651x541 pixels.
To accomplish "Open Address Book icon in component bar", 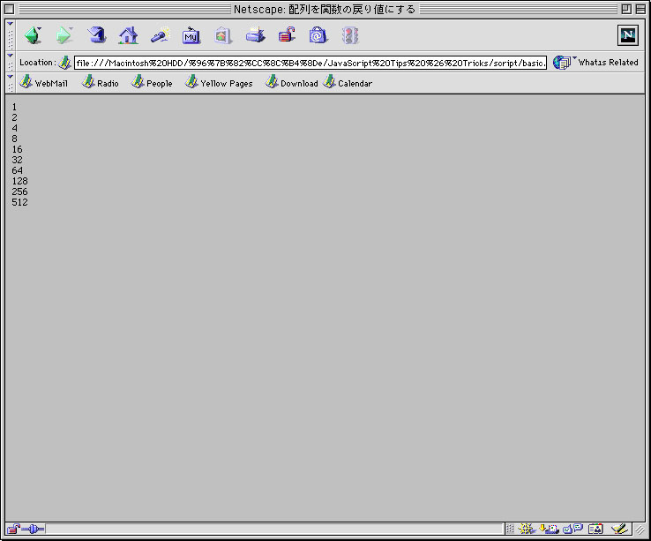I will click(595, 529).
